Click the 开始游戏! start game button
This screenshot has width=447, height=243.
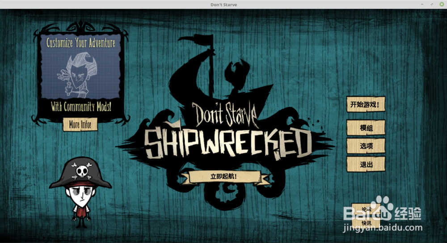[366, 104]
